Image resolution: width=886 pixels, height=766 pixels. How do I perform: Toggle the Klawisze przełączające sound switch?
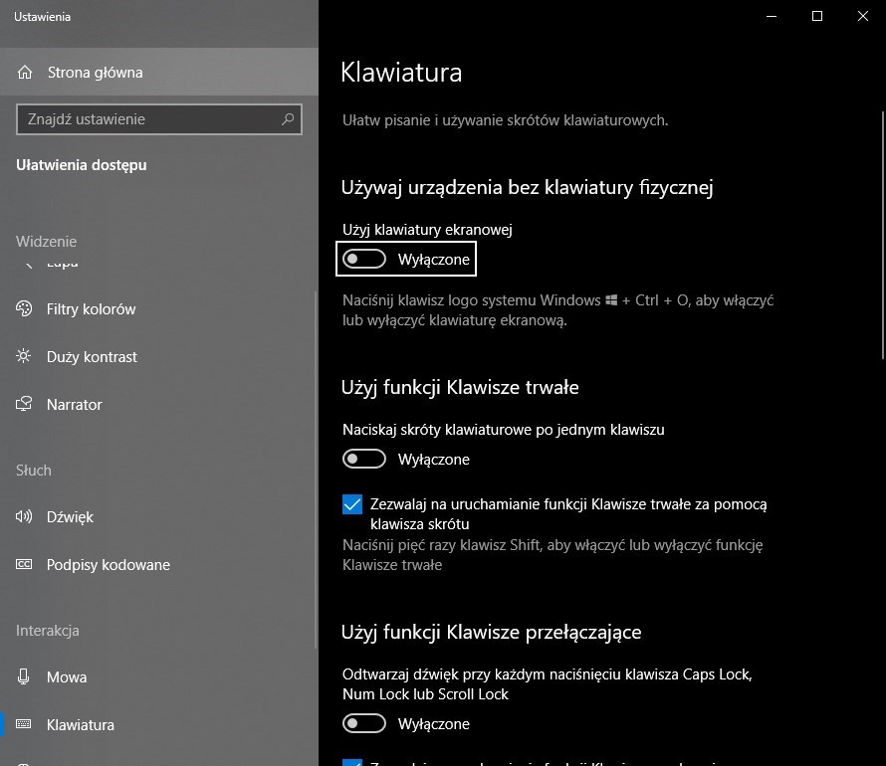(364, 723)
